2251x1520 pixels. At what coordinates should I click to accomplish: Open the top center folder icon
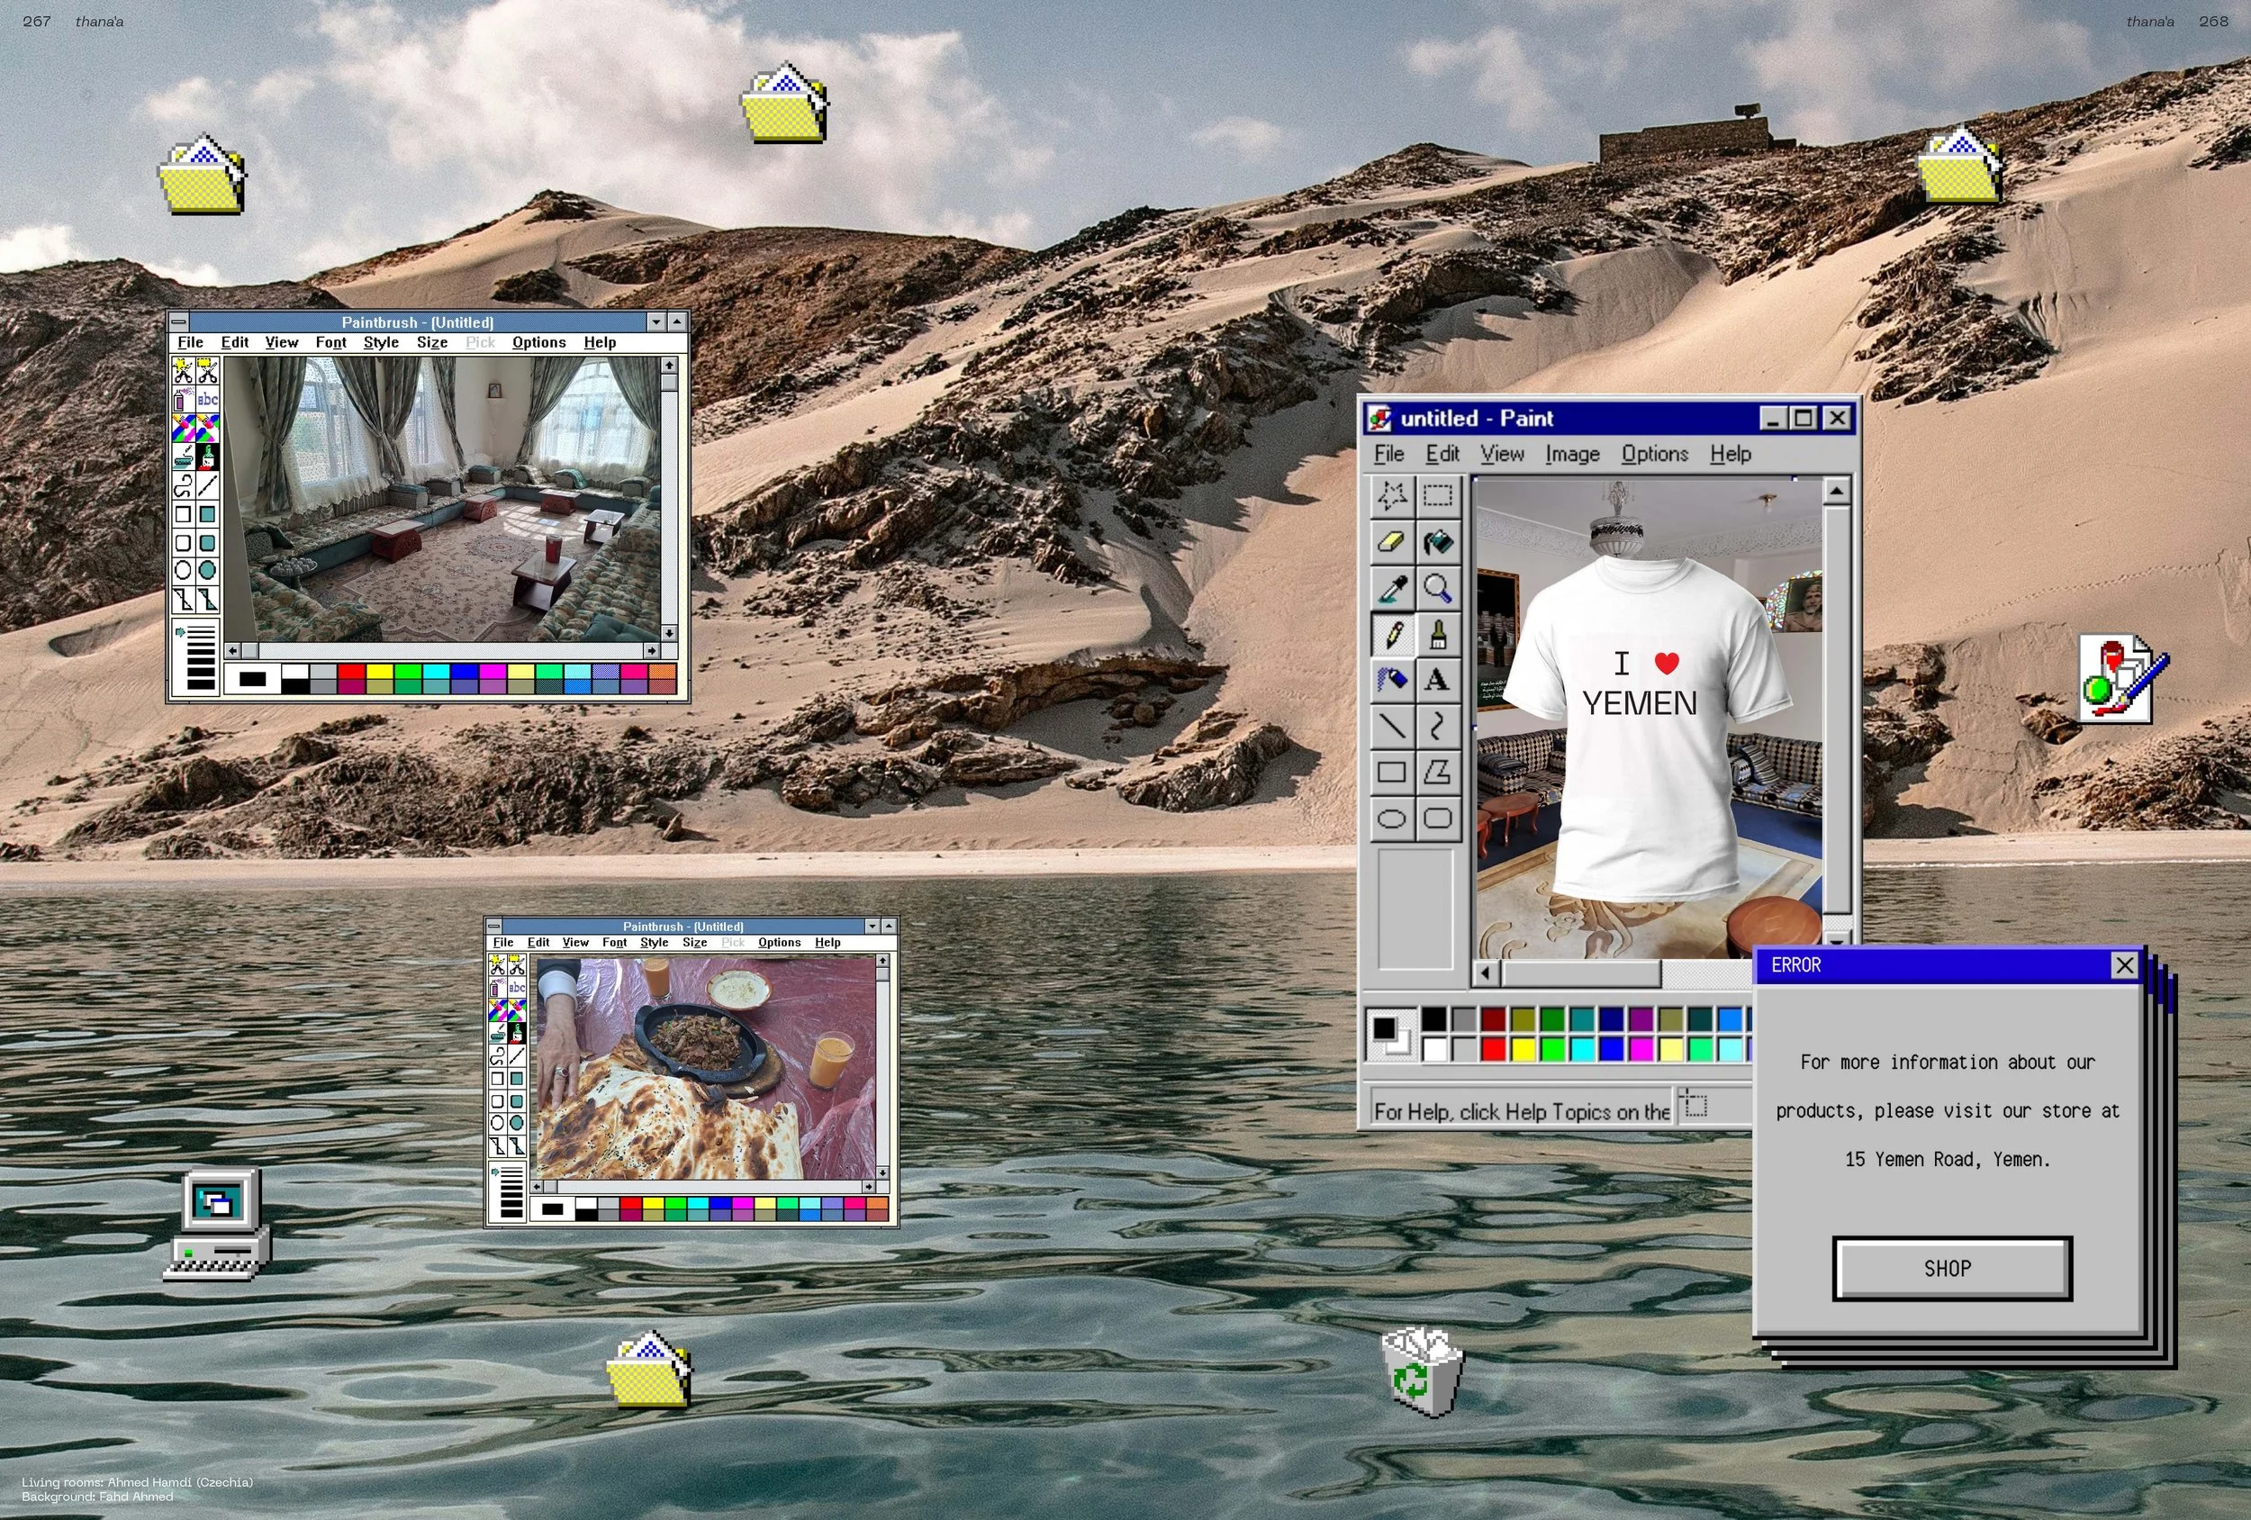[783, 103]
